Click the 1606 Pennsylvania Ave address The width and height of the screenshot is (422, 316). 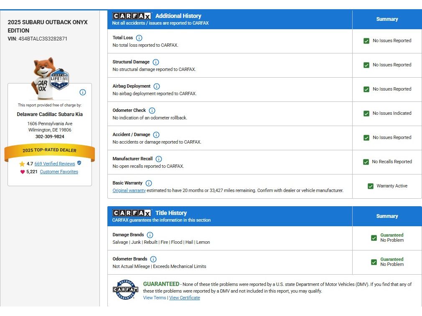tap(50, 124)
